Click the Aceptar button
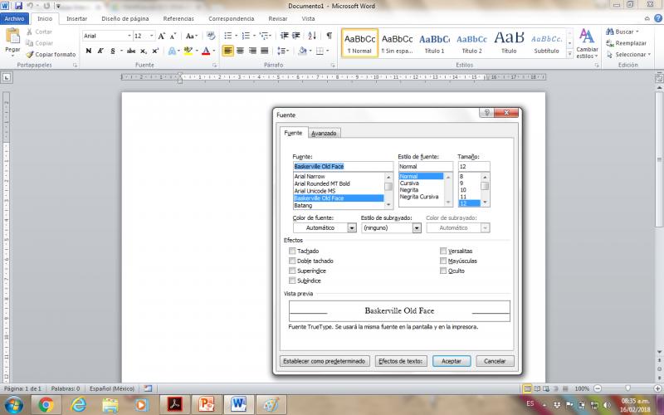The height and width of the screenshot is (415, 664). click(x=452, y=361)
